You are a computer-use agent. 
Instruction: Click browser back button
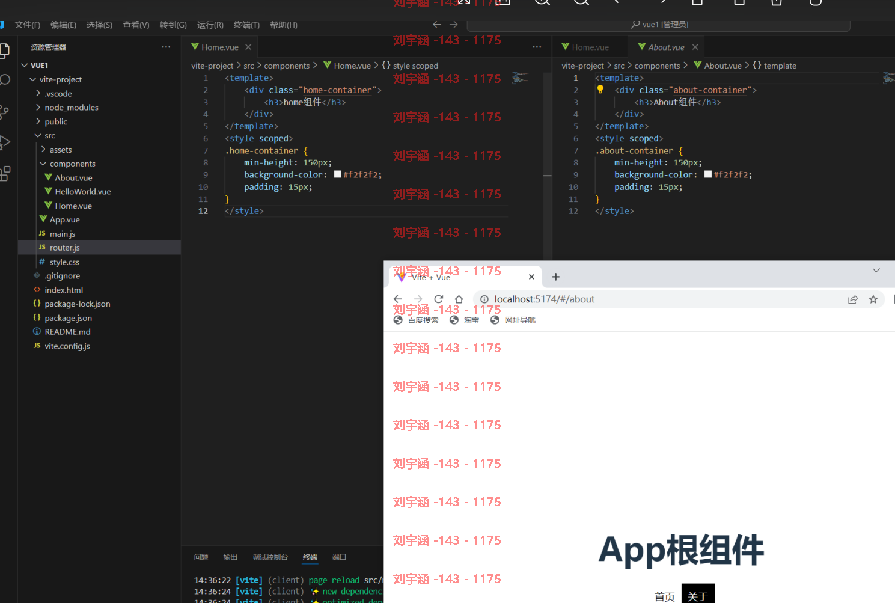(397, 299)
